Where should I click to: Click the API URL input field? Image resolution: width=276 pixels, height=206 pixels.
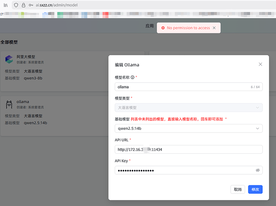pyautogui.click(x=189, y=149)
